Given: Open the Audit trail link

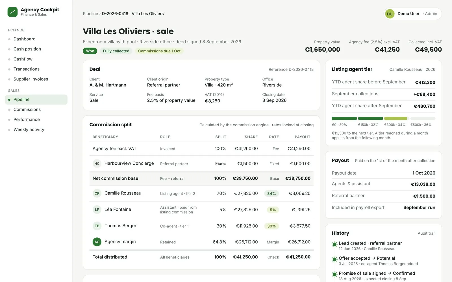Looking at the screenshot, I should tap(426, 233).
